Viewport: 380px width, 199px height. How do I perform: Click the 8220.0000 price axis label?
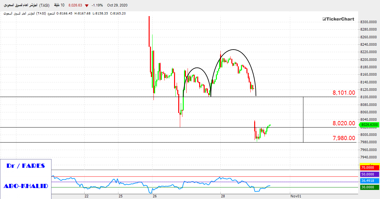[x=368, y=52]
